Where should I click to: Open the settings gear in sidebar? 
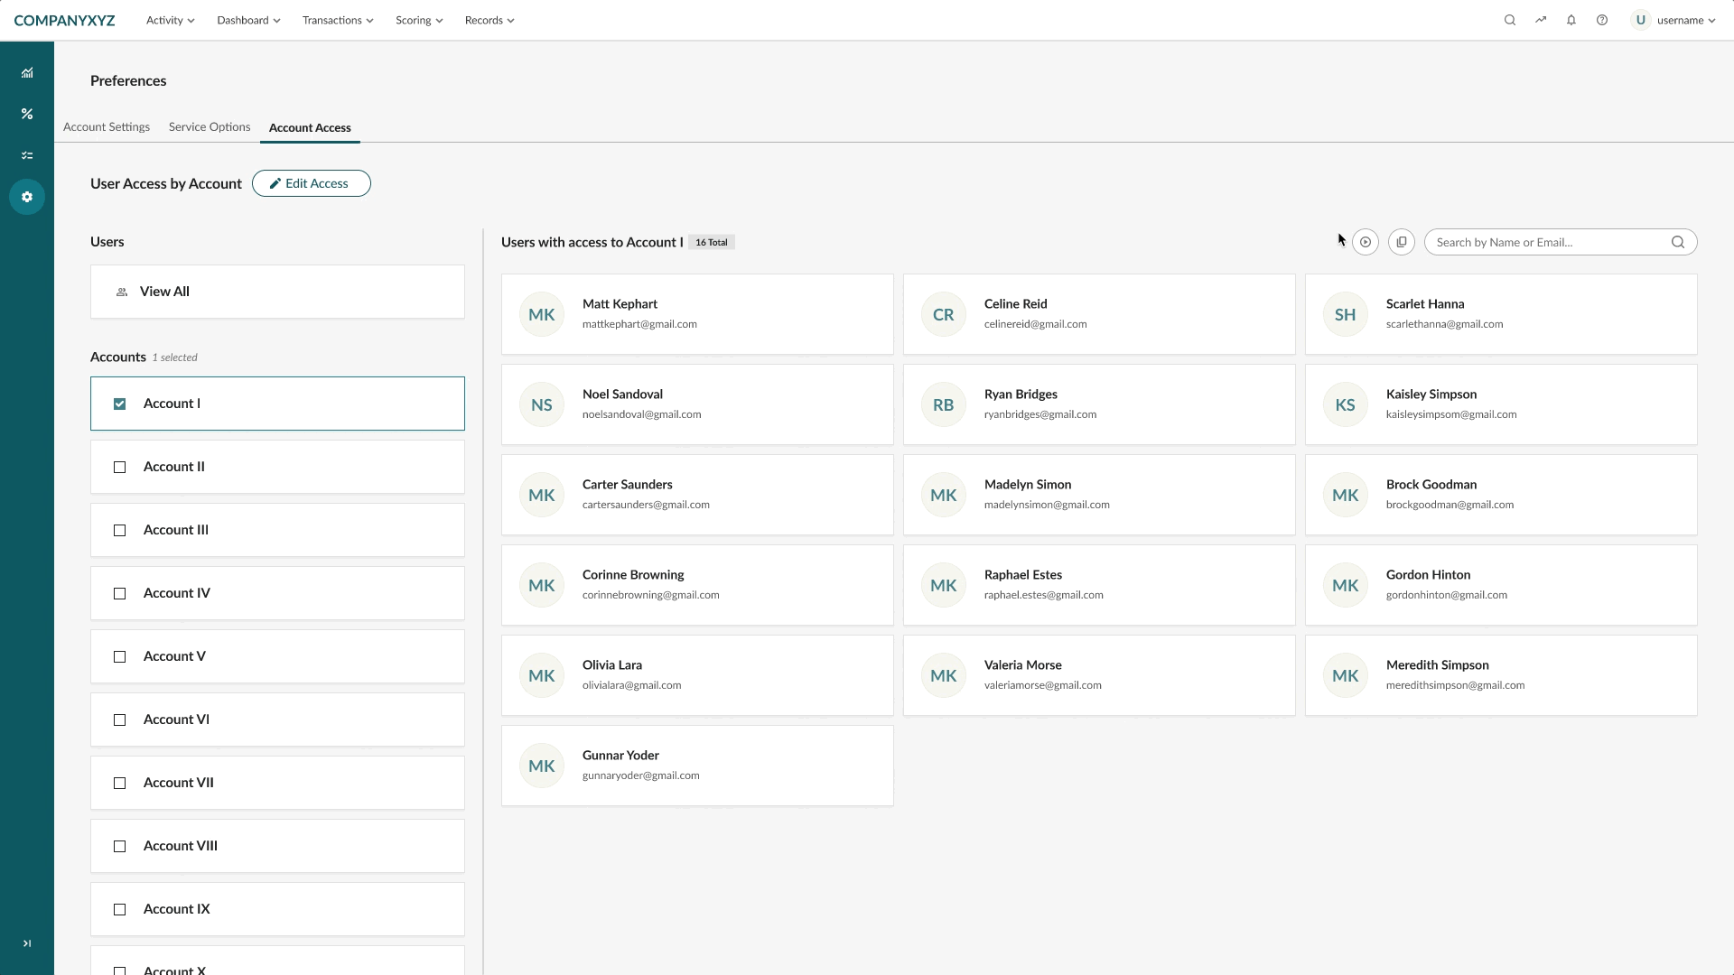[27, 197]
